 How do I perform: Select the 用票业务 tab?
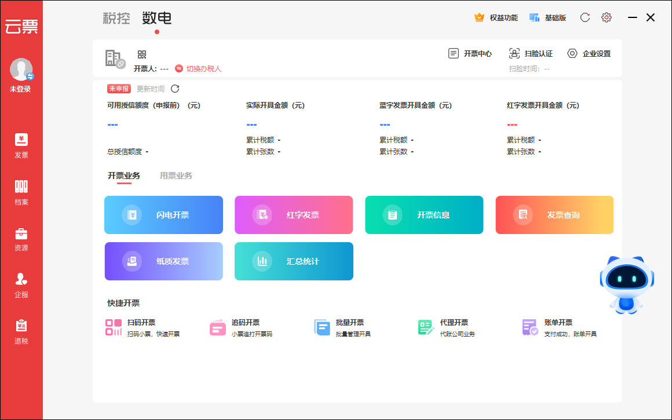pos(176,176)
